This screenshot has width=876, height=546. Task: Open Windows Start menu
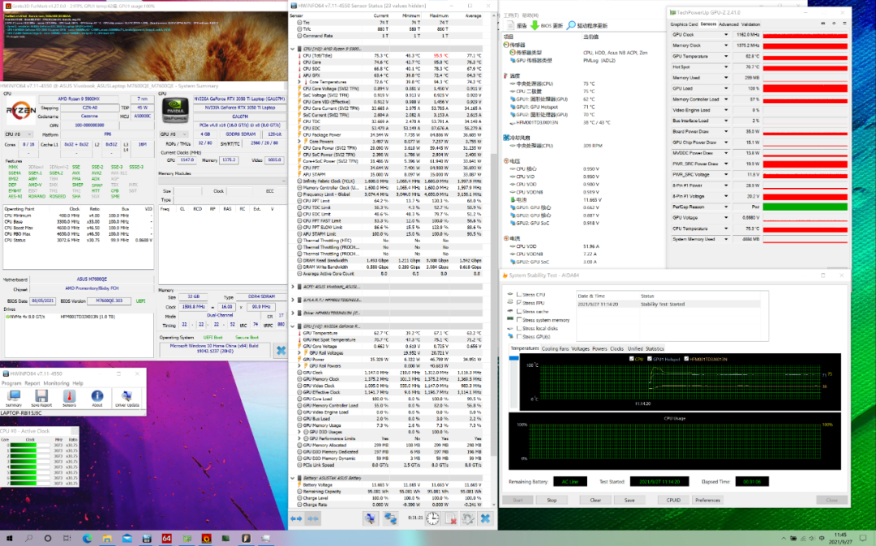(x=9, y=538)
